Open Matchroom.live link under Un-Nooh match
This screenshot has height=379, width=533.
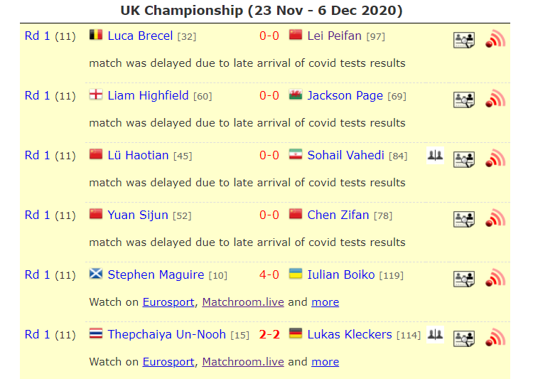coord(243,362)
